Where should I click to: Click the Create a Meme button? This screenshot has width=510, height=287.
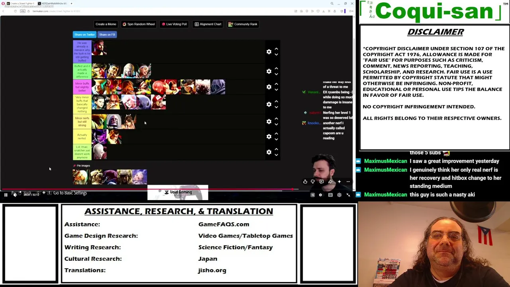(106, 24)
